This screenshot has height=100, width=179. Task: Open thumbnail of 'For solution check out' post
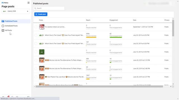42,27
